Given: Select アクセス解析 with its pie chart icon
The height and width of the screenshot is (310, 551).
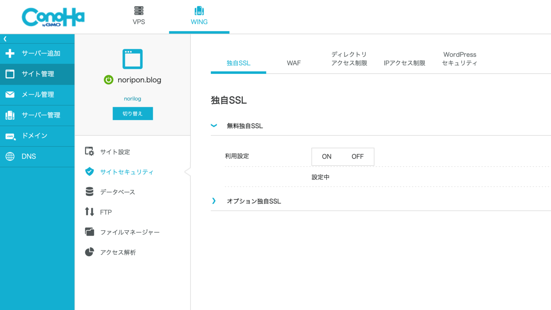Looking at the screenshot, I should (x=89, y=252).
